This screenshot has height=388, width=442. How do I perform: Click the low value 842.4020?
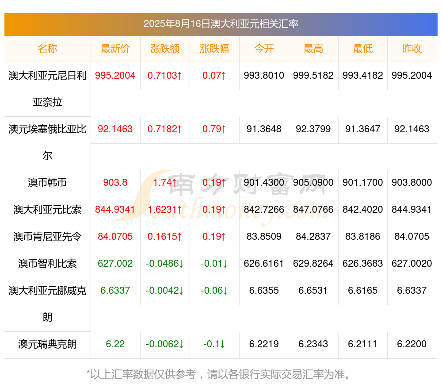click(363, 210)
